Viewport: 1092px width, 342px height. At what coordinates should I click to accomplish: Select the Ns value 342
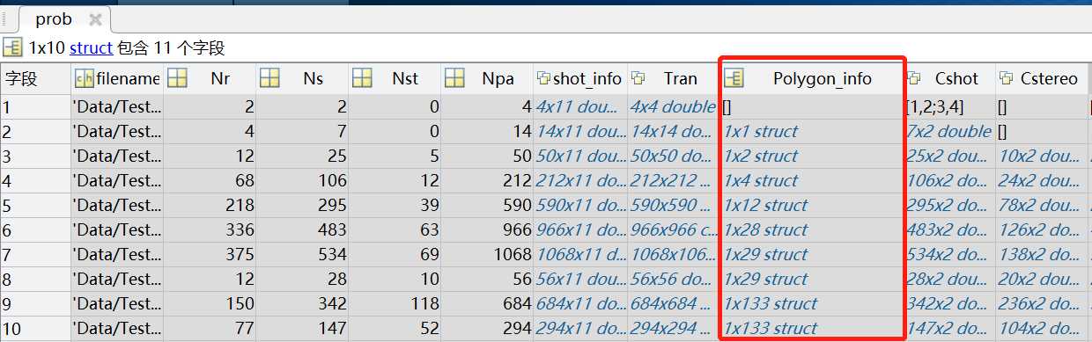point(302,303)
